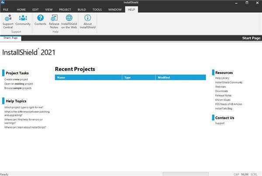262x176 pixels.
Task: Switch to the HOME ribbon tab
Action: tap(21, 10)
